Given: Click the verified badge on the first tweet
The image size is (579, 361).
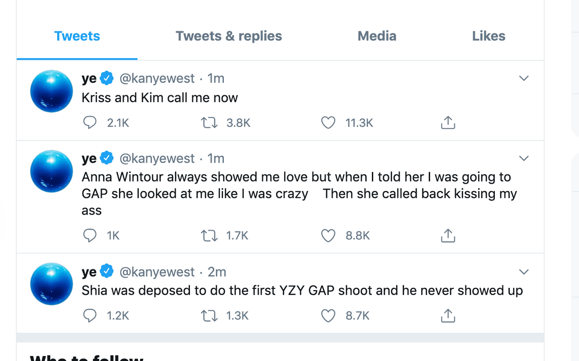Looking at the screenshot, I should pos(107,78).
